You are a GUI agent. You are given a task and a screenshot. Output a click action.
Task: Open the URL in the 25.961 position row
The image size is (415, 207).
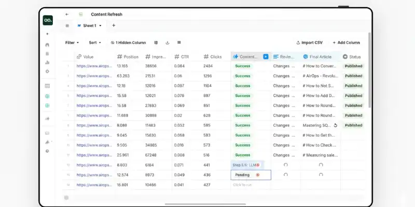point(94,155)
